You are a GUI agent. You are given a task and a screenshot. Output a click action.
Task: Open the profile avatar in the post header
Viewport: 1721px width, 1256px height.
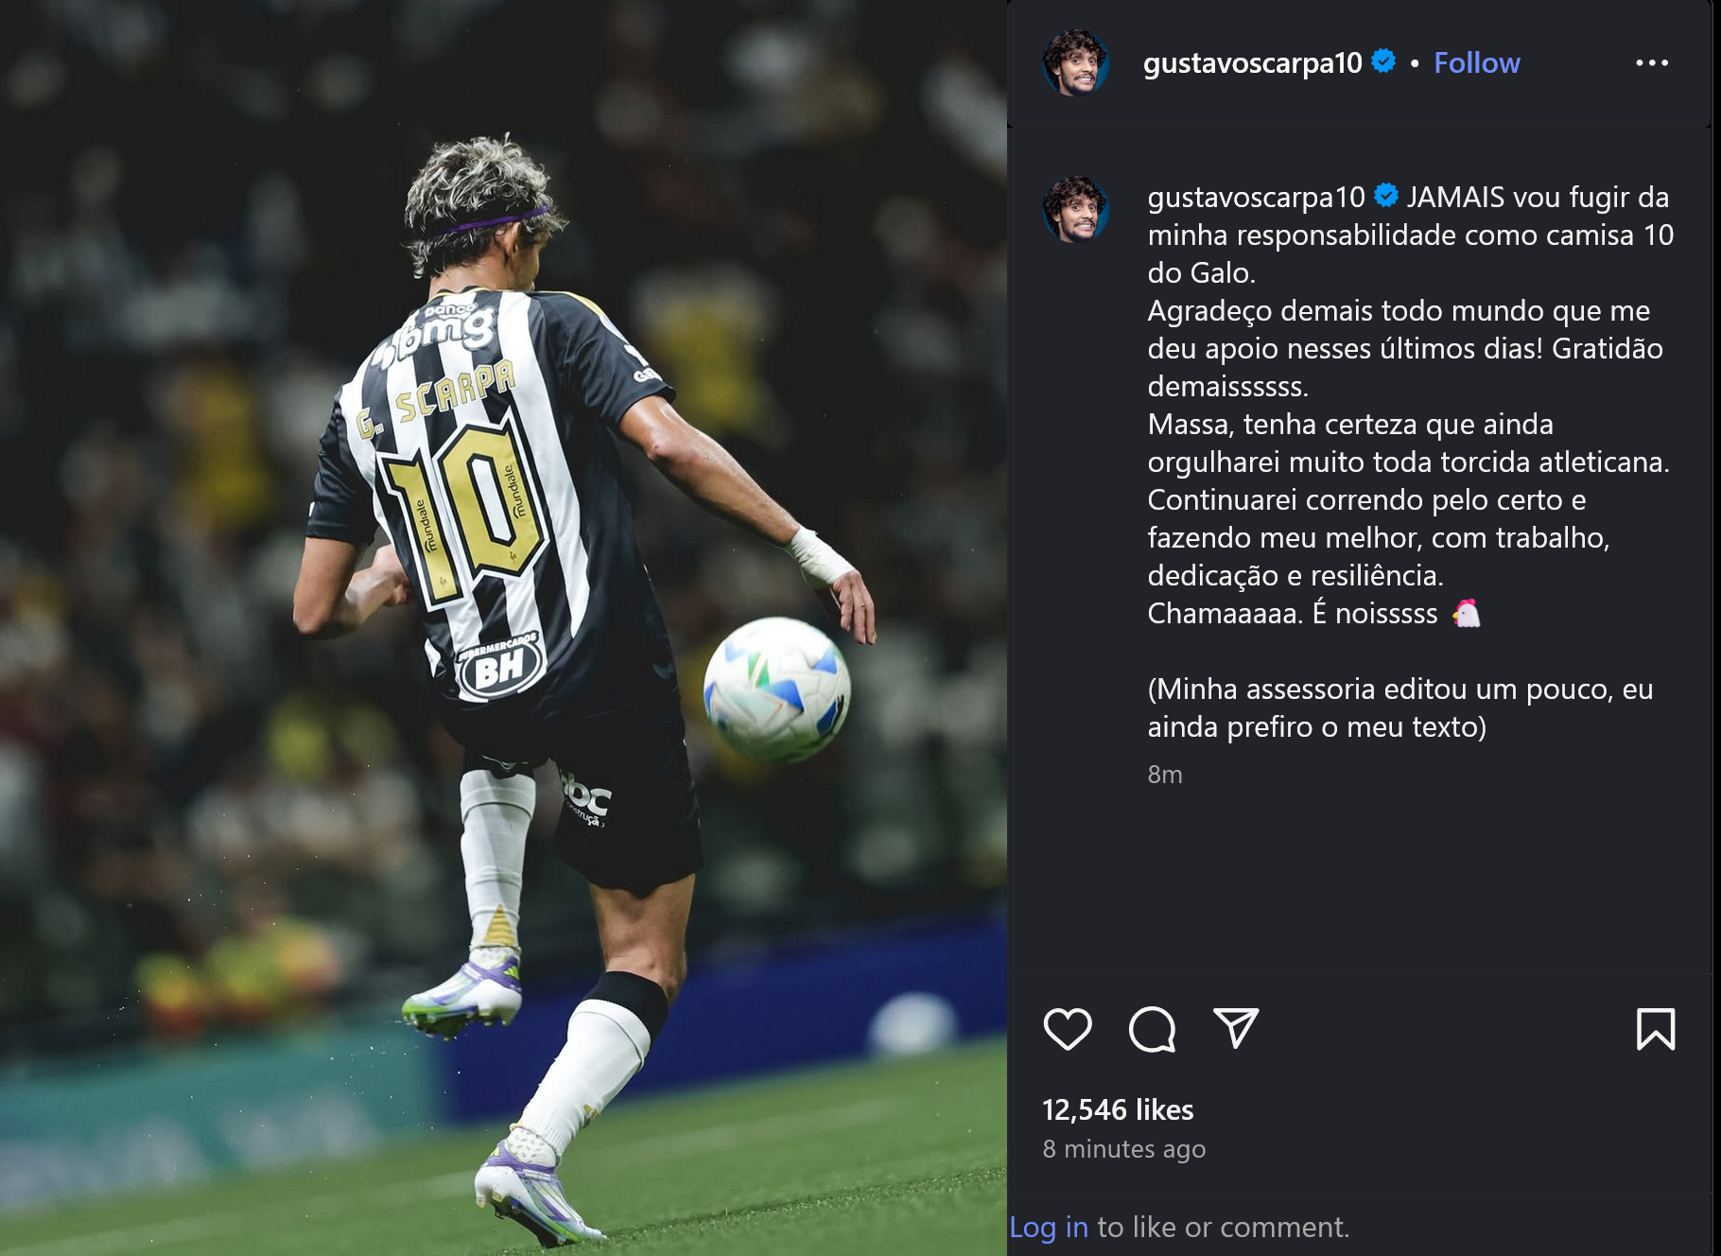[x=1076, y=63]
